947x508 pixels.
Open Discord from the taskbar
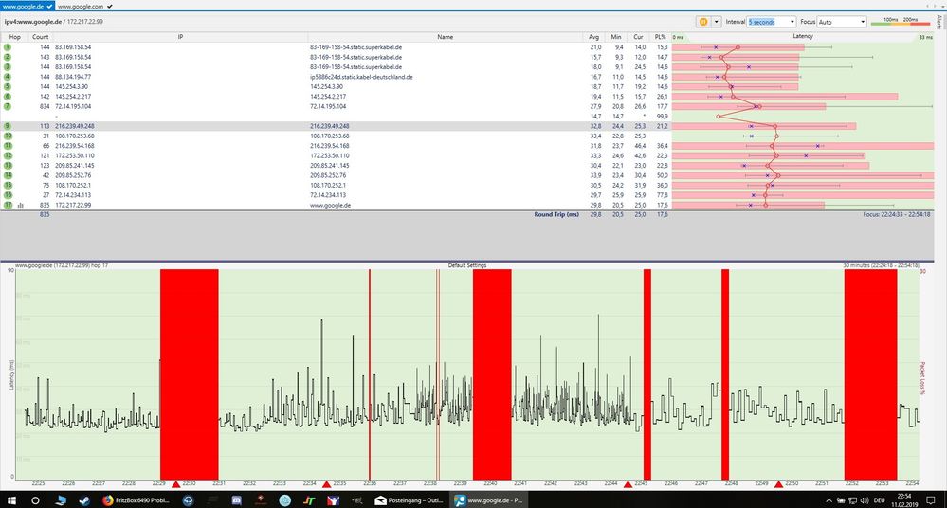pos(237,500)
